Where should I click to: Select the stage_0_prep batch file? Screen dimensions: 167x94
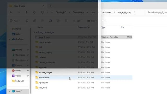pos(83,37)
